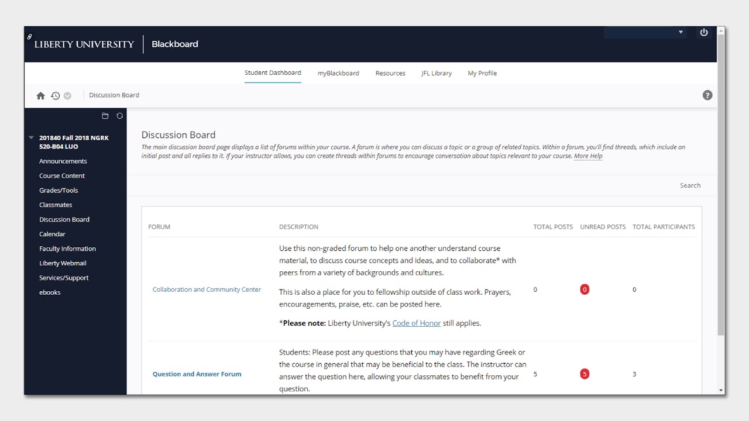Screen dimensions: 749x421
Task: Open the Collaboration and Community Center forum
Action: tap(207, 289)
